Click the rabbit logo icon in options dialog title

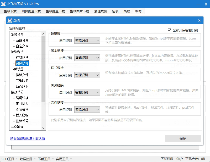[x=10, y=20]
